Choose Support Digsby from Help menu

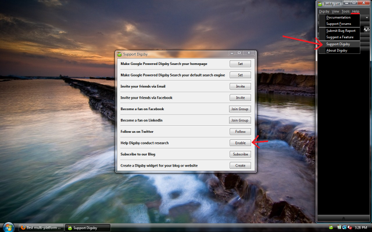pyautogui.click(x=339, y=44)
